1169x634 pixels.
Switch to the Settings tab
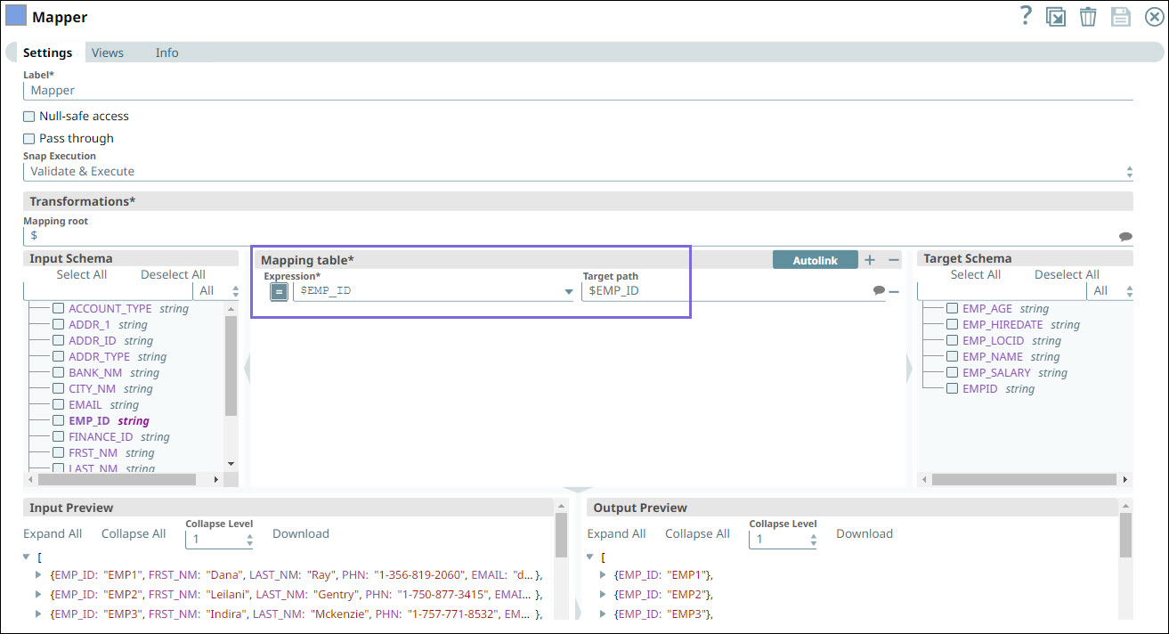(x=48, y=53)
